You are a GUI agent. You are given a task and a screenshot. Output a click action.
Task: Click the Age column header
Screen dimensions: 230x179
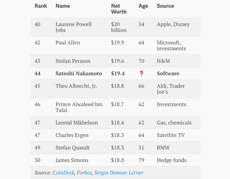(143, 6)
